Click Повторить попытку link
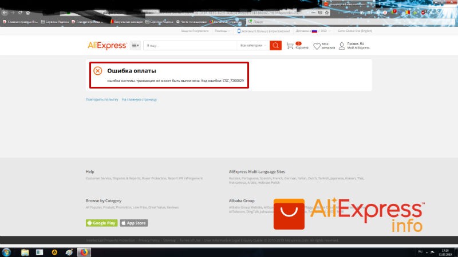 pos(102,99)
